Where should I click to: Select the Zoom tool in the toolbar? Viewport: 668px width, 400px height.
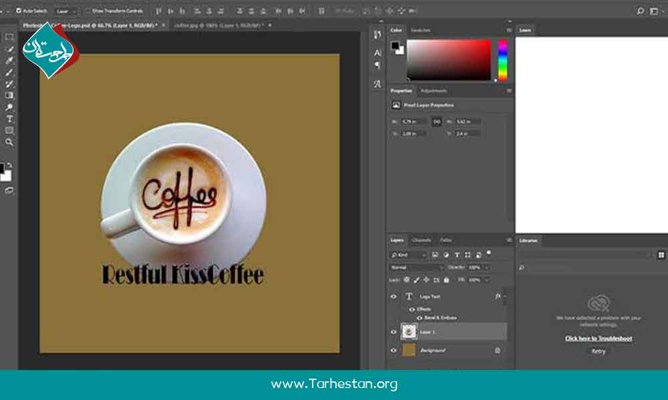click(9, 142)
